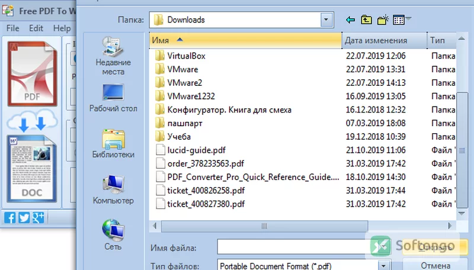Select ticket_400827380.pdf file icon

(x=161, y=204)
